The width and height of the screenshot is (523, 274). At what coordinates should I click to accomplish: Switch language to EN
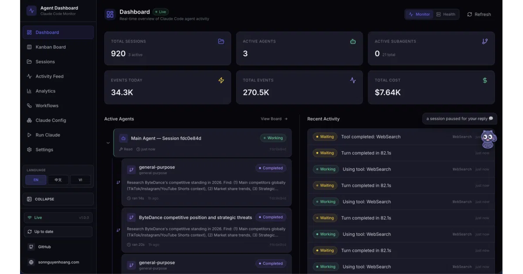(x=36, y=180)
